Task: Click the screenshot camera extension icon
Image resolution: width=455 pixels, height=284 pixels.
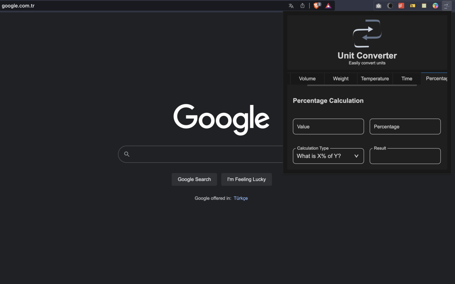Action: [378, 5]
